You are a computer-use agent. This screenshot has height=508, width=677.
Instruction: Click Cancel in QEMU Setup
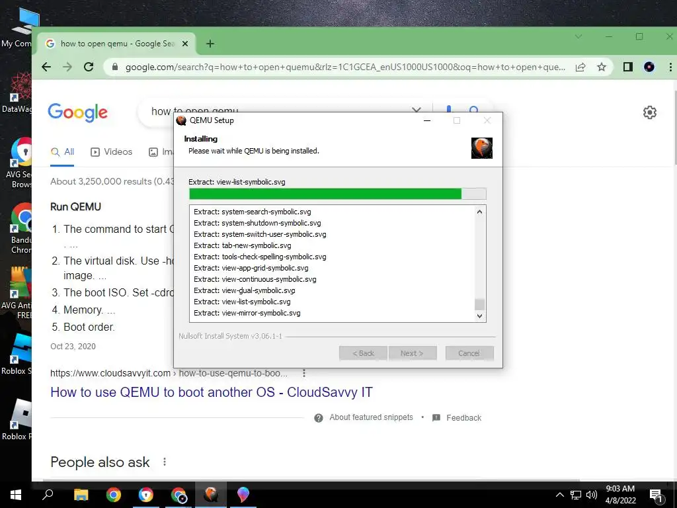(469, 353)
